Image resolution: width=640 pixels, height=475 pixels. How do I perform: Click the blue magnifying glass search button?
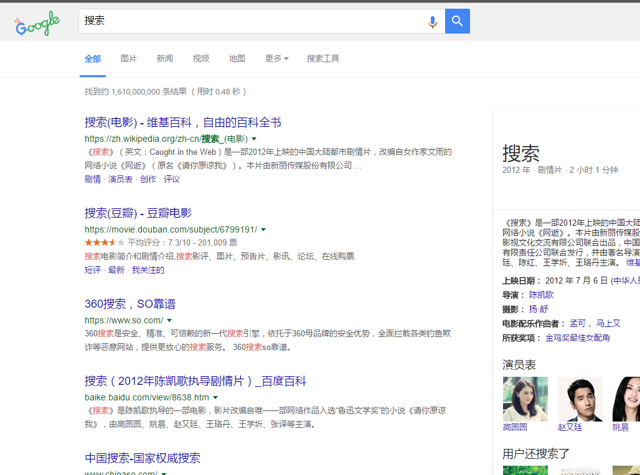(x=458, y=21)
